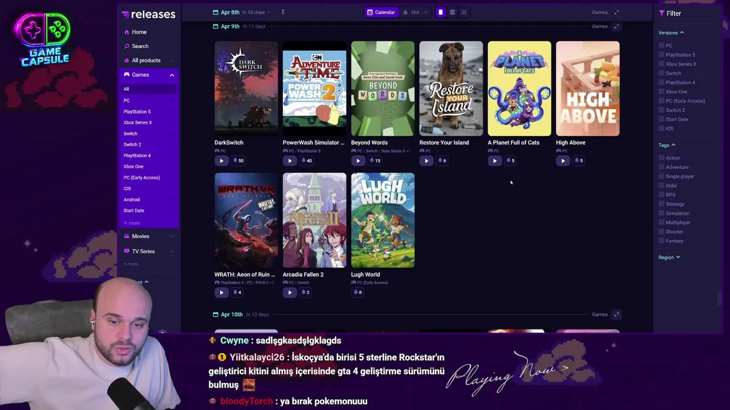
Task: Open the Lugh World title link
Action: click(366, 274)
